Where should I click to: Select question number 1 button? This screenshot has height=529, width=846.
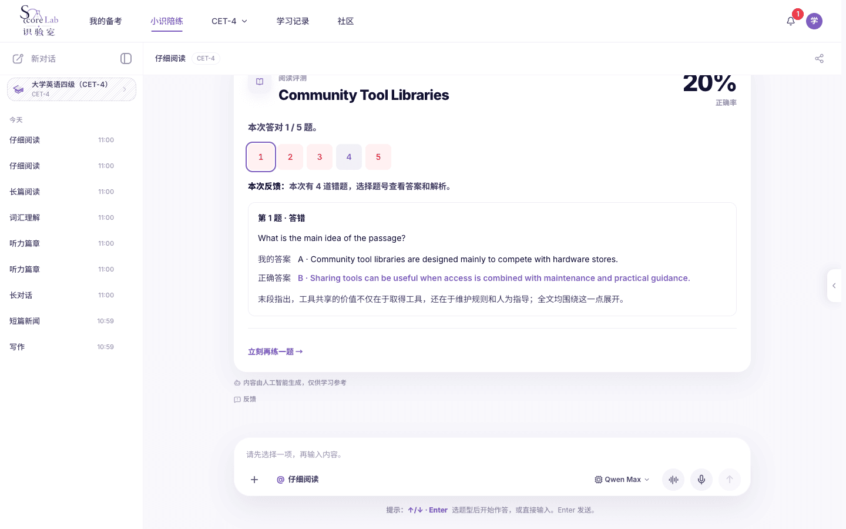tap(261, 157)
